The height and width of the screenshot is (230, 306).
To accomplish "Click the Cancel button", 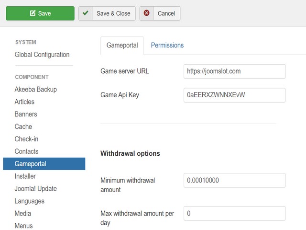I will (x=160, y=13).
